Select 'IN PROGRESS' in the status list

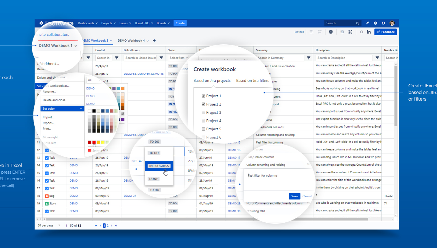click(159, 166)
